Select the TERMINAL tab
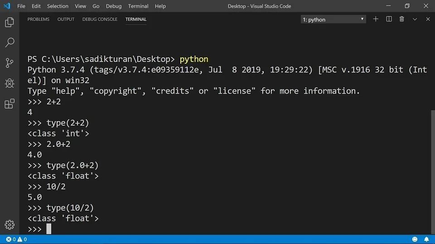 (136, 19)
